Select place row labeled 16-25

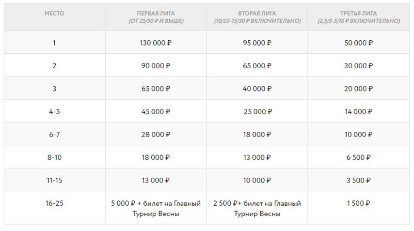(54, 203)
